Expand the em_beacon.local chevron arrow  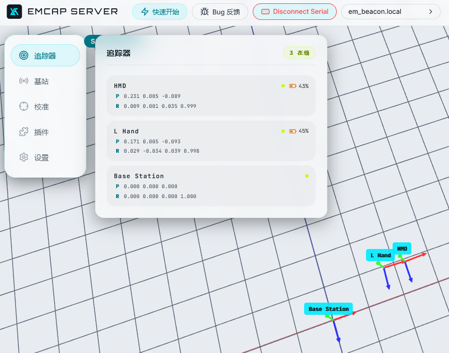pos(431,12)
